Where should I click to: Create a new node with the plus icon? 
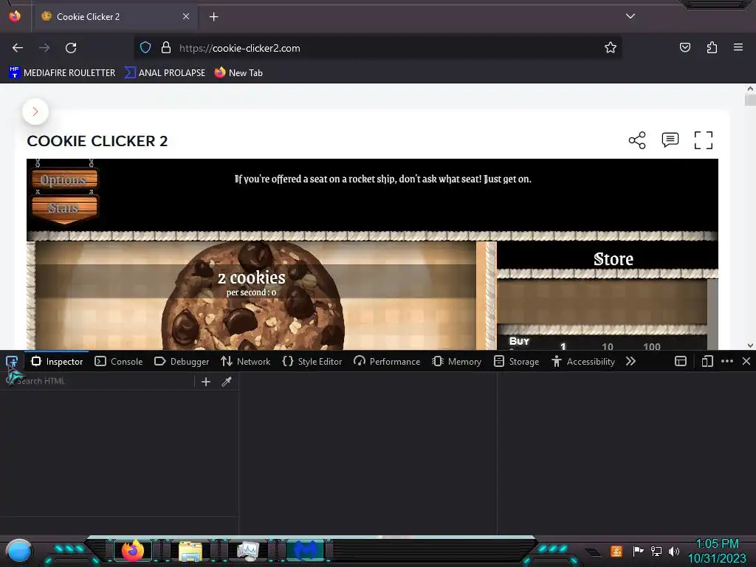click(206, 382)
